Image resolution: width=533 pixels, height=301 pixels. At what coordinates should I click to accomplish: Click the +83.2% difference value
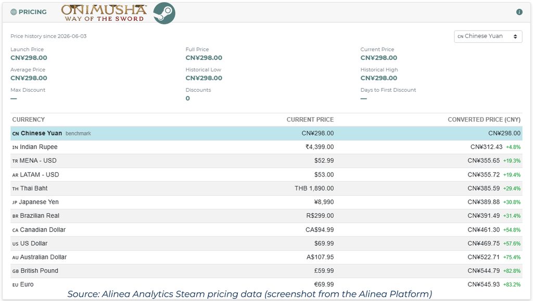tap(512, 285)
